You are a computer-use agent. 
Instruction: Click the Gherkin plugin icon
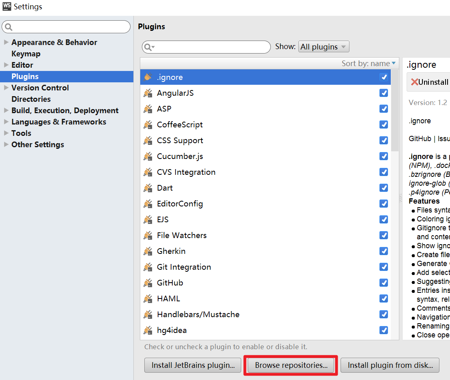148,251
